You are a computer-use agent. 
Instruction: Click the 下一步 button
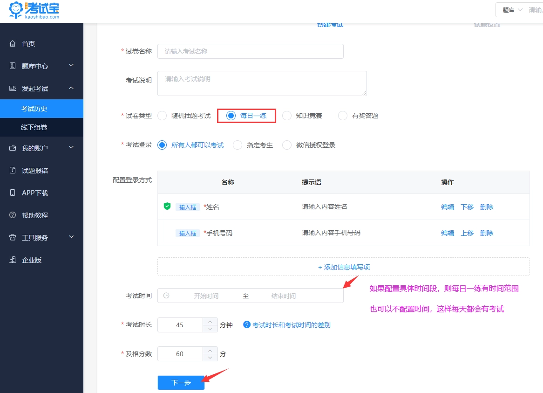[x=181, y=382]
